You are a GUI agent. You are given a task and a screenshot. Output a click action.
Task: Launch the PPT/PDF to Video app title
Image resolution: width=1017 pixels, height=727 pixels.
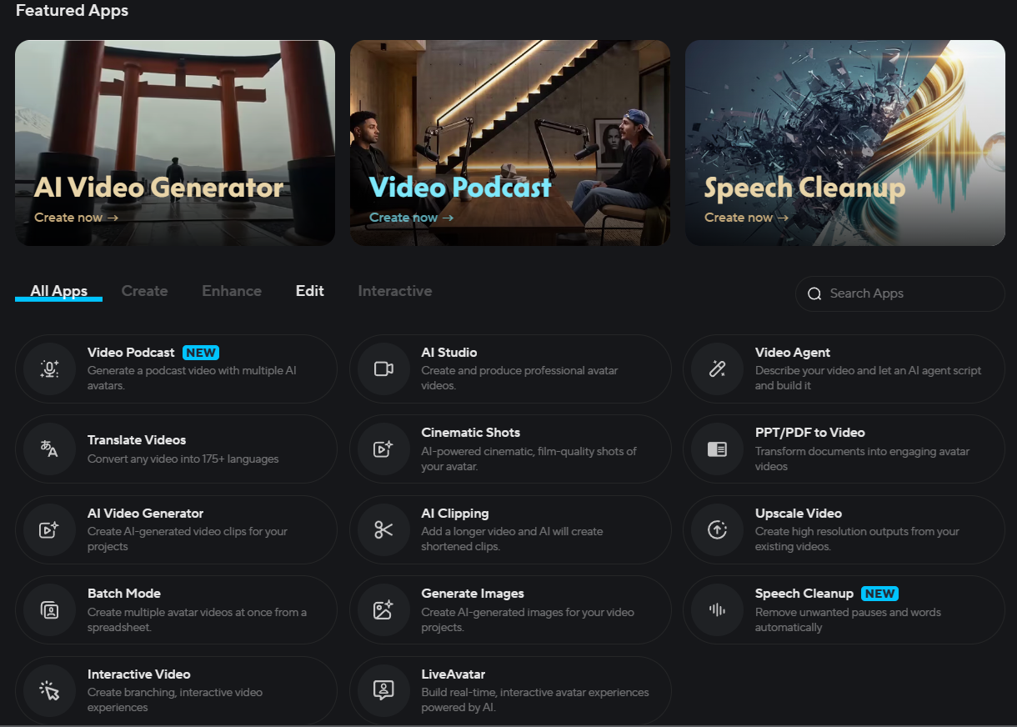[810, 433]
